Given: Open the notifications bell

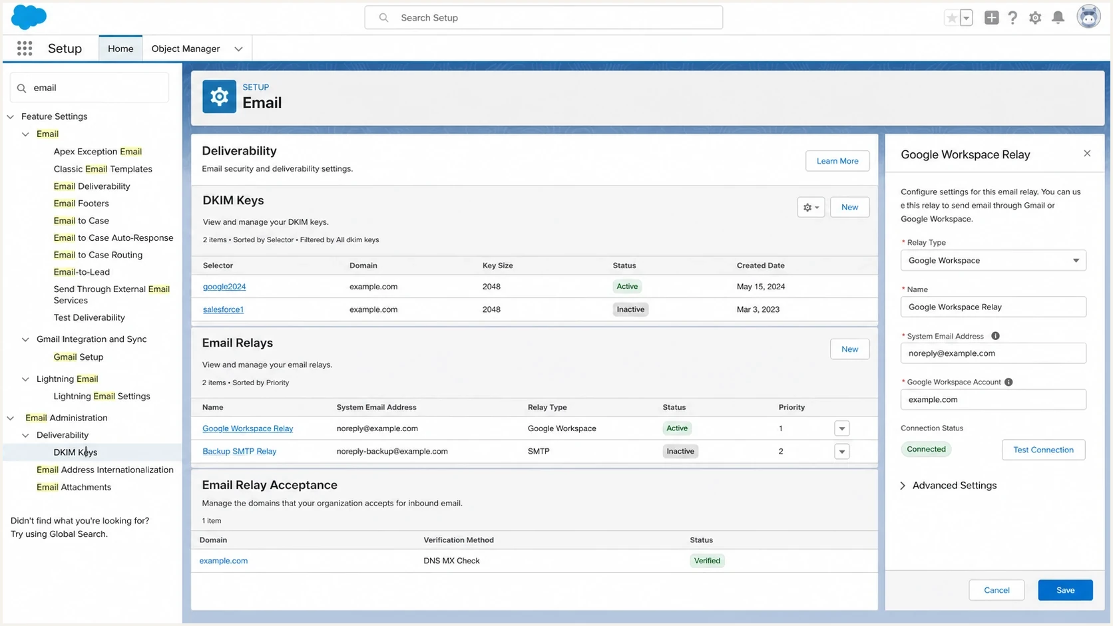Looking at the screenshot, I should (x=1058, y=18).
